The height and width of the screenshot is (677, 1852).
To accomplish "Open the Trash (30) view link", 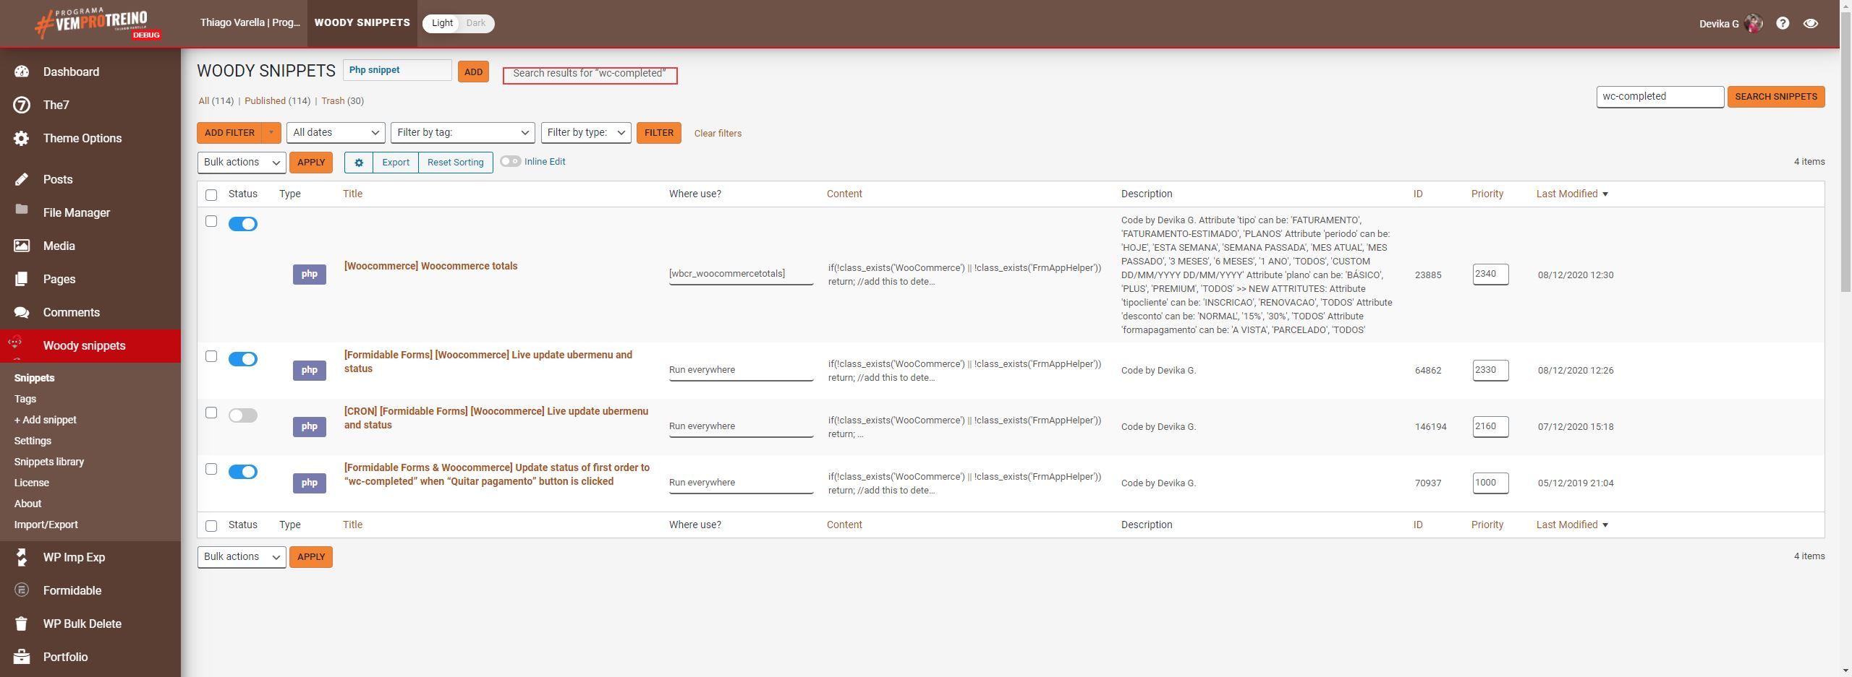I will pyautogui.click(x=342, y=101).
